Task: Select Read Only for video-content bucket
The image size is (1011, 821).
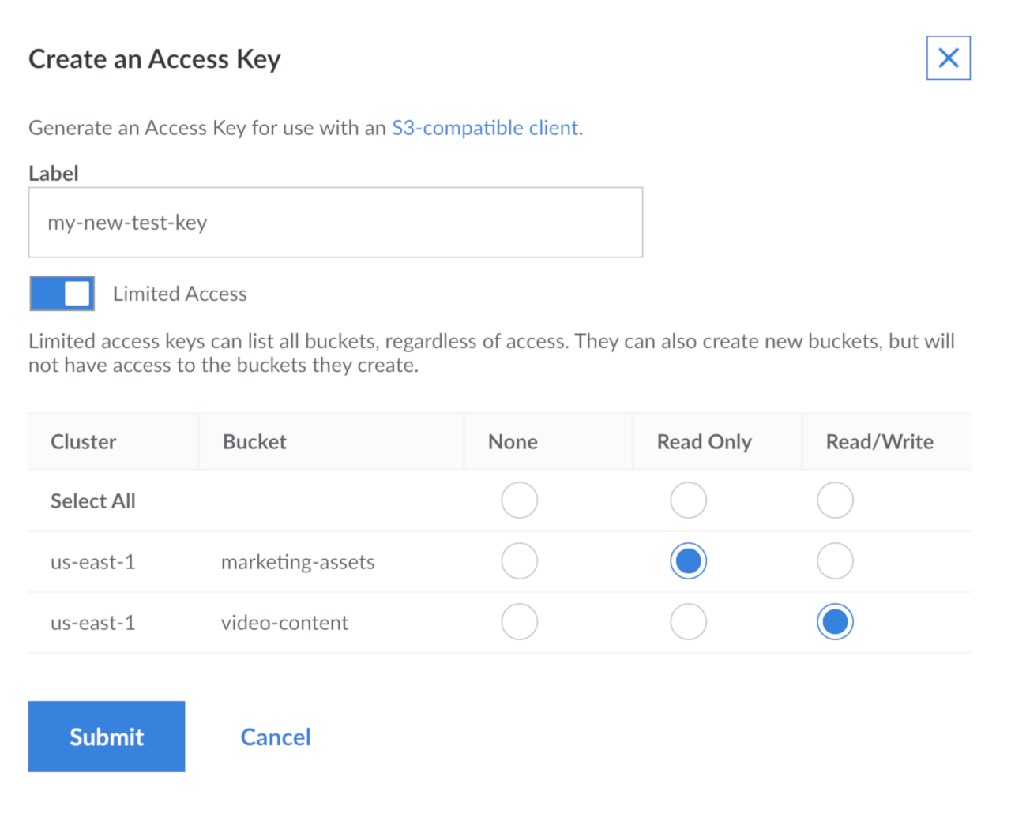Action: [688, 621]
